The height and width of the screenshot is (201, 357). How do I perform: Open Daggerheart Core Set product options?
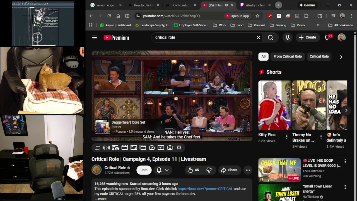point(161,122)
